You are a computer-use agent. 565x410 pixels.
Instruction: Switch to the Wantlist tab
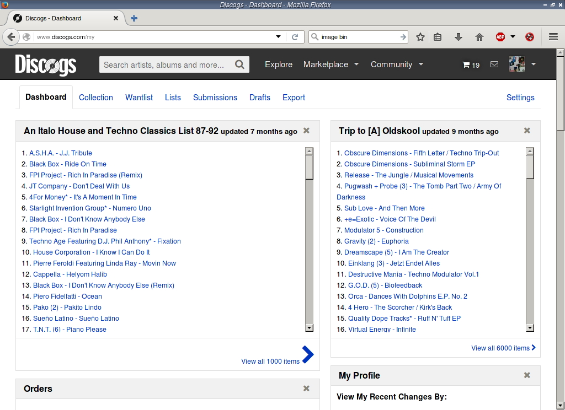coord(139,98)
